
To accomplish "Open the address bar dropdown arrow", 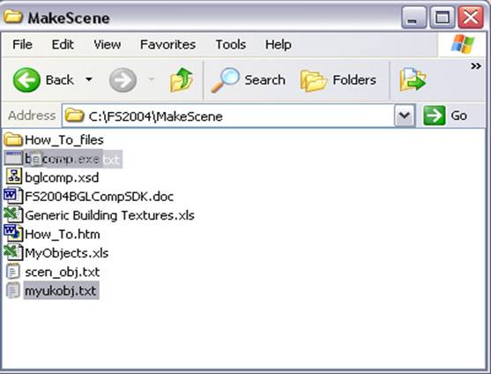I will 405,116.
